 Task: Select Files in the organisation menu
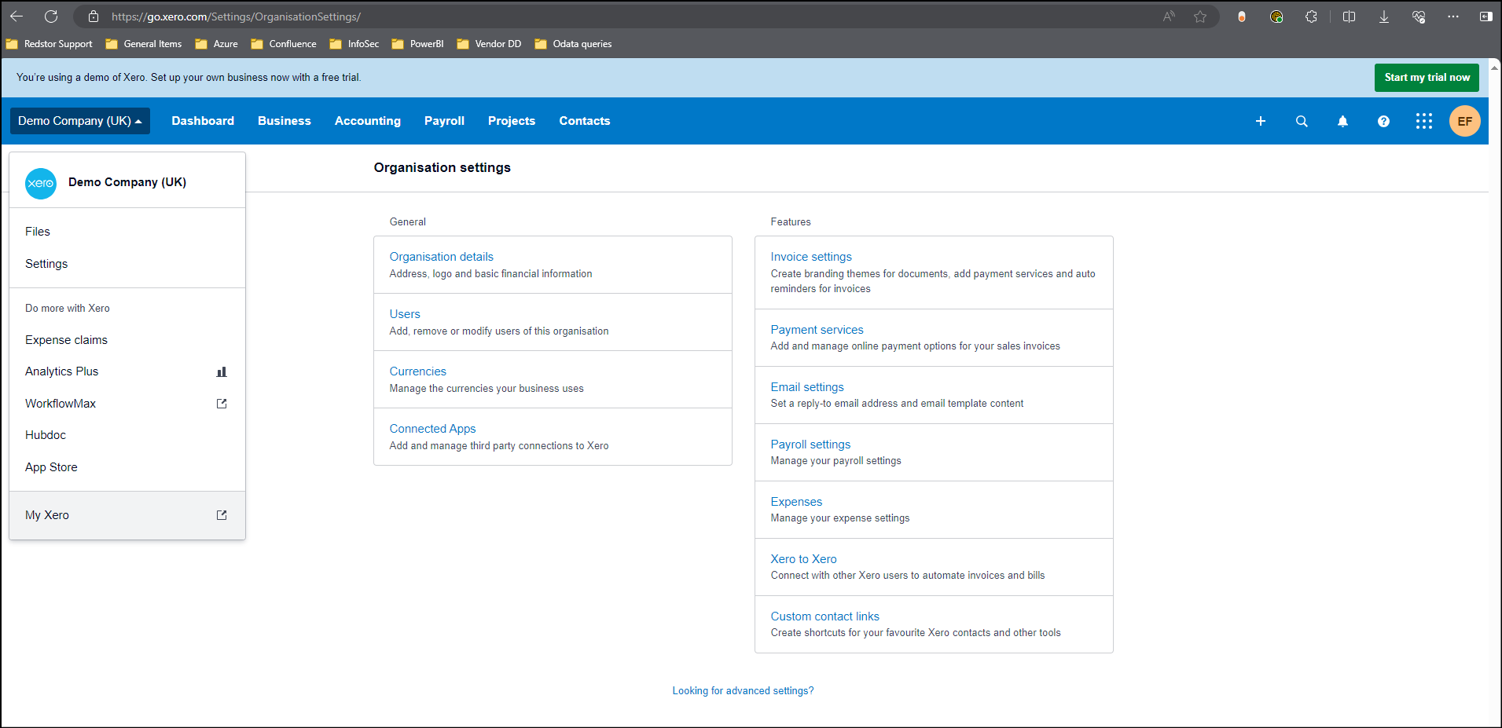pos(127,232)
